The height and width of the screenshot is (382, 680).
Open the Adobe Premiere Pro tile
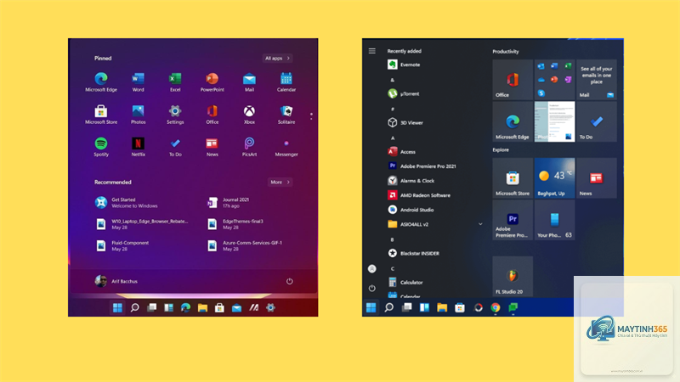pos(513,220)
